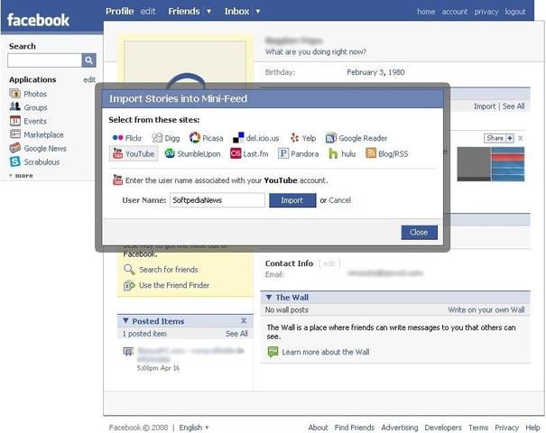Open privacy link in header
Screen dimensions: 546x433
point(486,12)
